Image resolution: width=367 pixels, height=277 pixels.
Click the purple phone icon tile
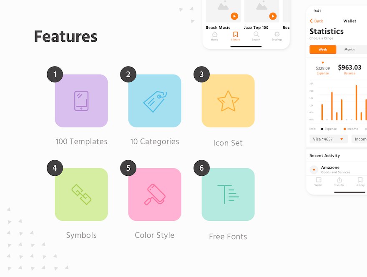point(81,101)
